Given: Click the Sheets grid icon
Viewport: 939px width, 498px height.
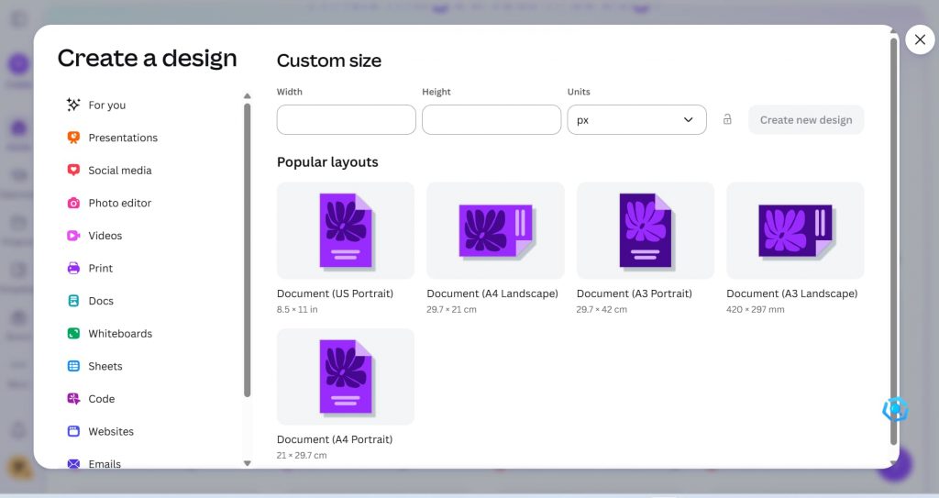Looking at the screenshot, I should click(73, 366).
